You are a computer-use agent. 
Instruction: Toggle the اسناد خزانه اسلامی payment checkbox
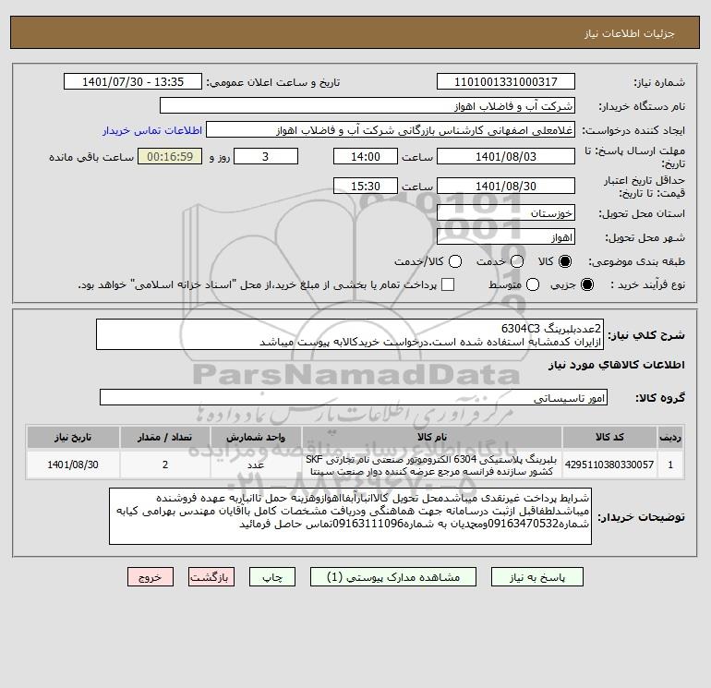tap(448, 284)
